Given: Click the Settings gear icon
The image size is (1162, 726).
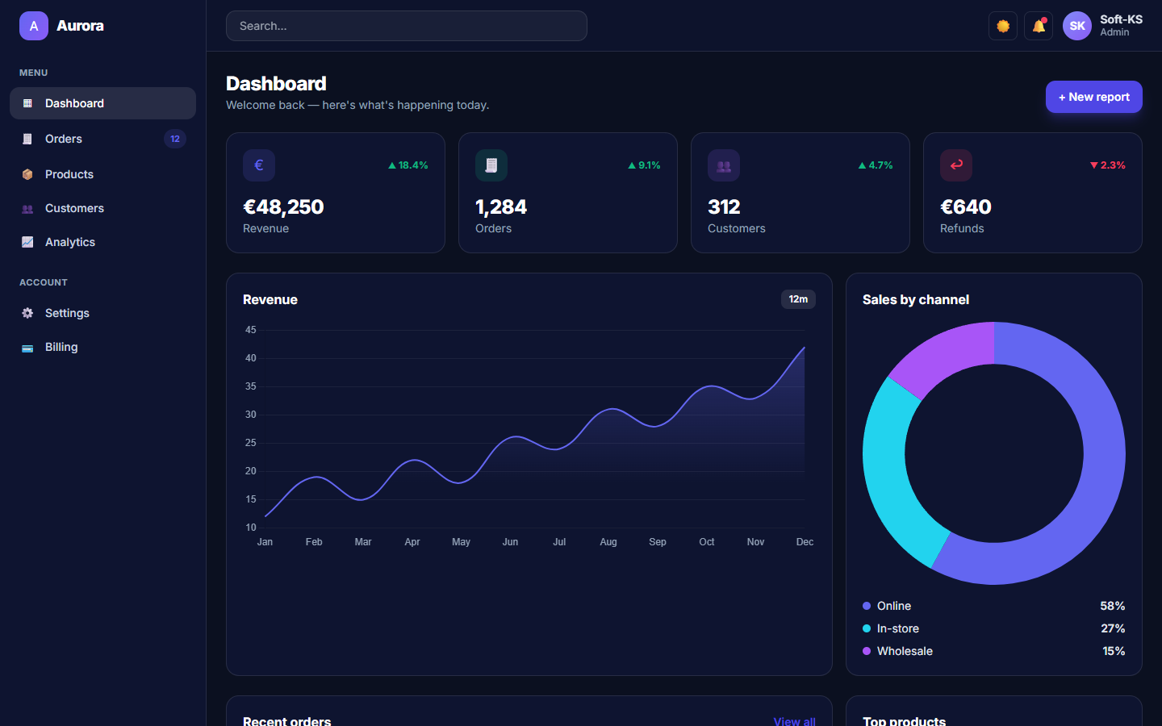Looking at the screenshot, I should (27, 313).
